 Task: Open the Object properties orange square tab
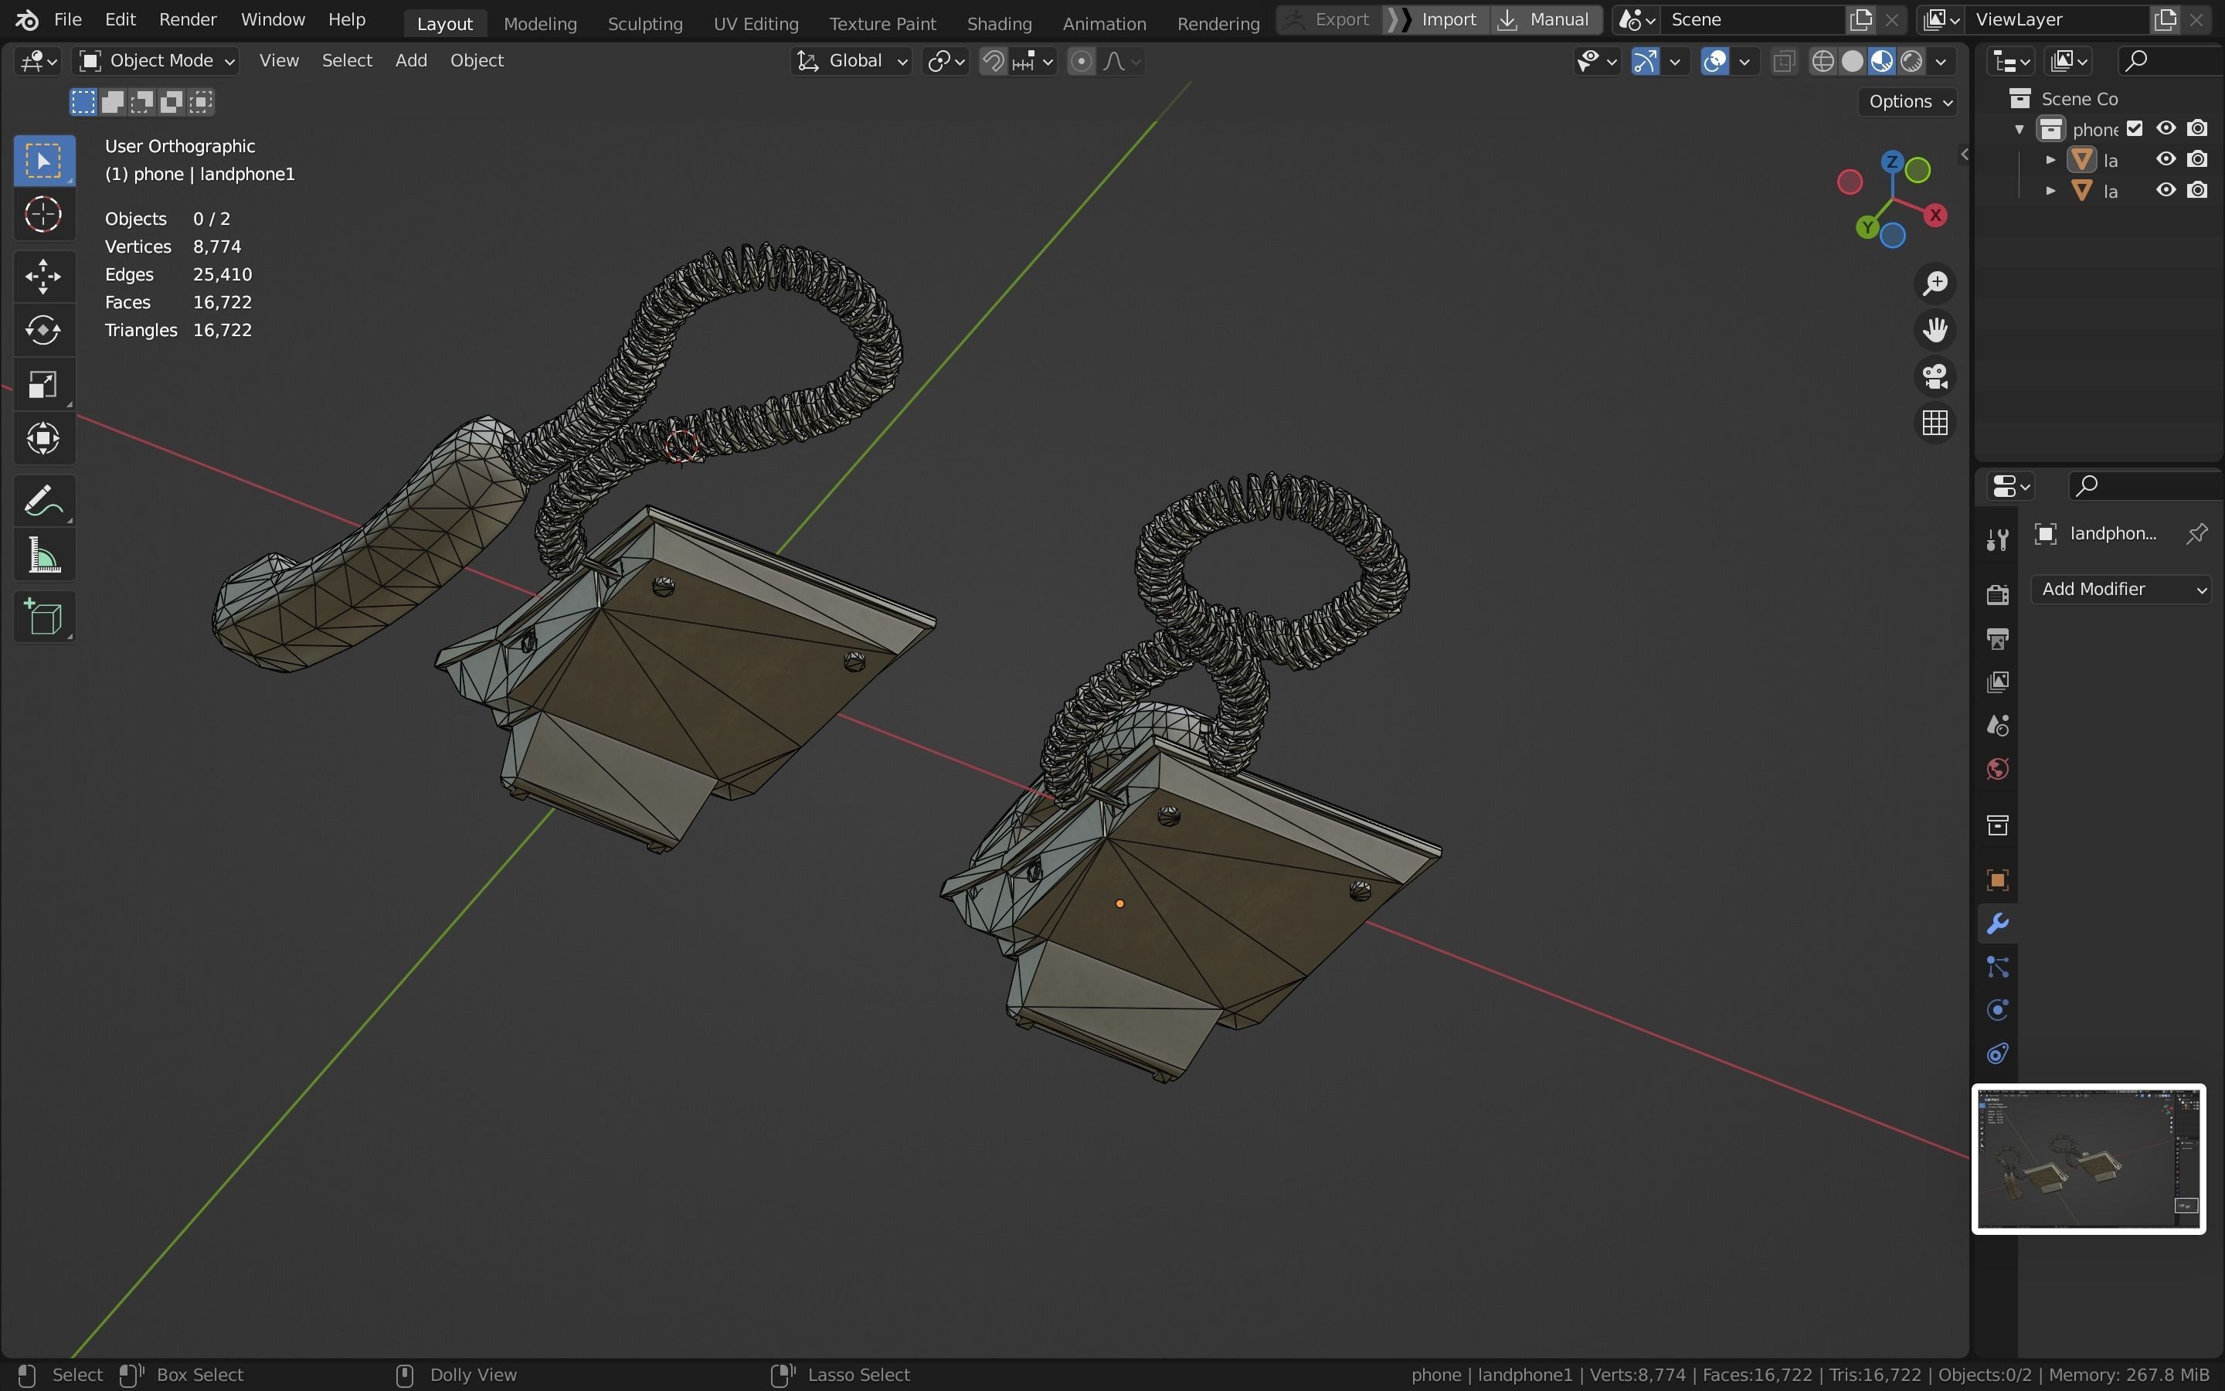pos(1997,879)
